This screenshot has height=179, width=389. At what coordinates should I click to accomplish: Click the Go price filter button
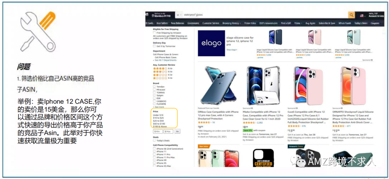click(x=177, y=132)
